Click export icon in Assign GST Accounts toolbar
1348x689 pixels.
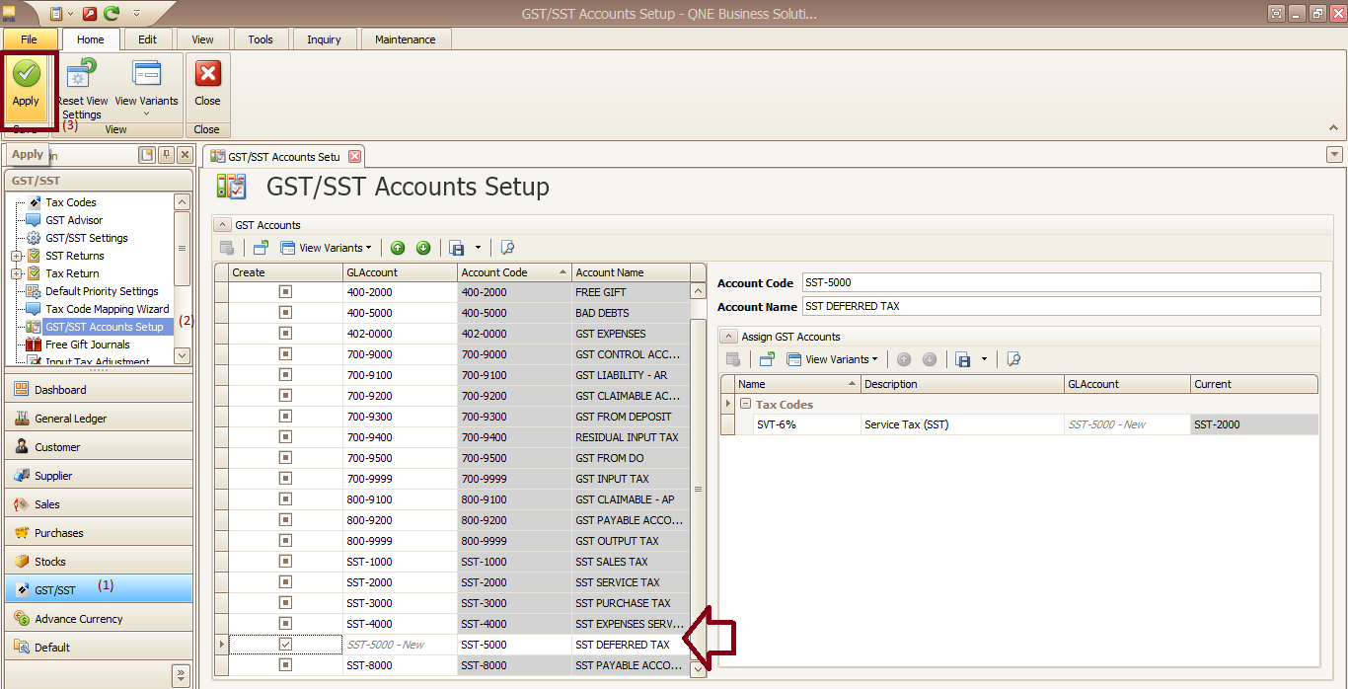click(x=963, y=359)
